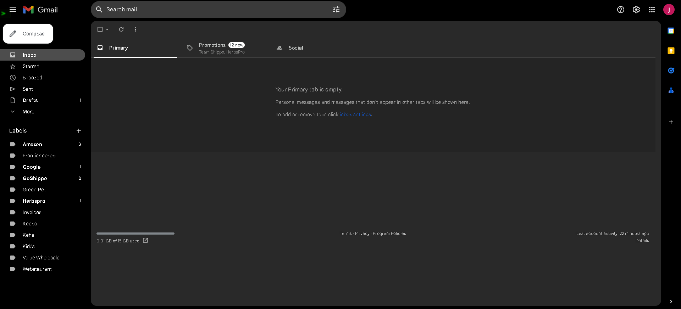This screenshot has height=309, width=681.
Task: Show search options filter icon
Action: click(336, 10)
